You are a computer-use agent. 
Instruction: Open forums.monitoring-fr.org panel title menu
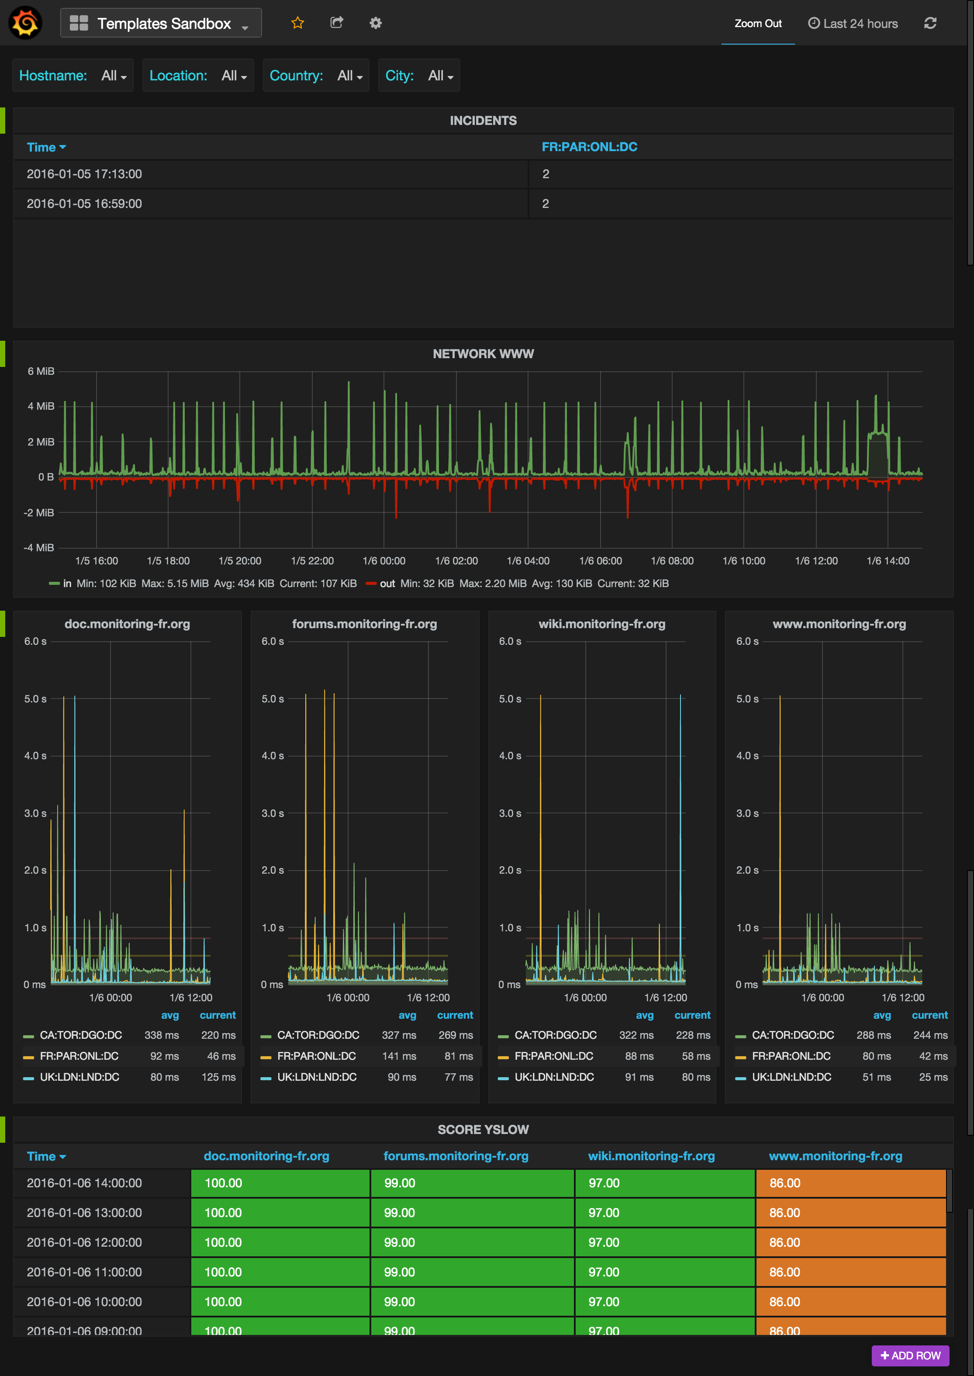pos(364,624)
